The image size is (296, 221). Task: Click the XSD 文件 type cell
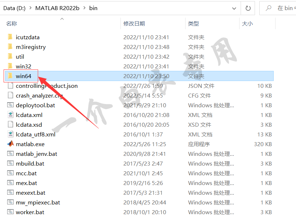click(x=200, y=125)
